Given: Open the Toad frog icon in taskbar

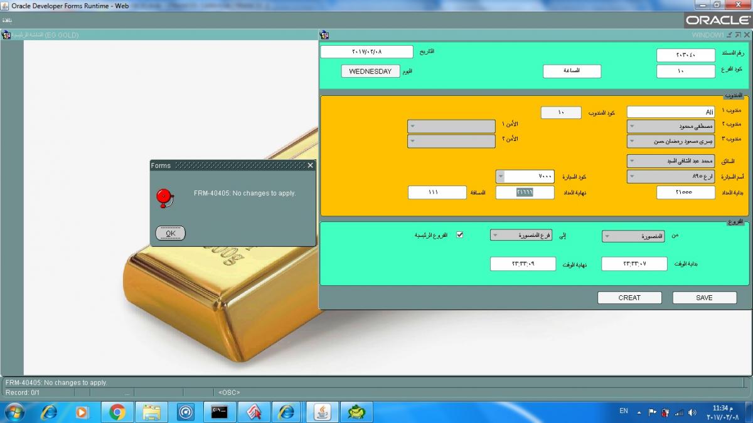Looking at the screenshot, I should tap(356, 412).
